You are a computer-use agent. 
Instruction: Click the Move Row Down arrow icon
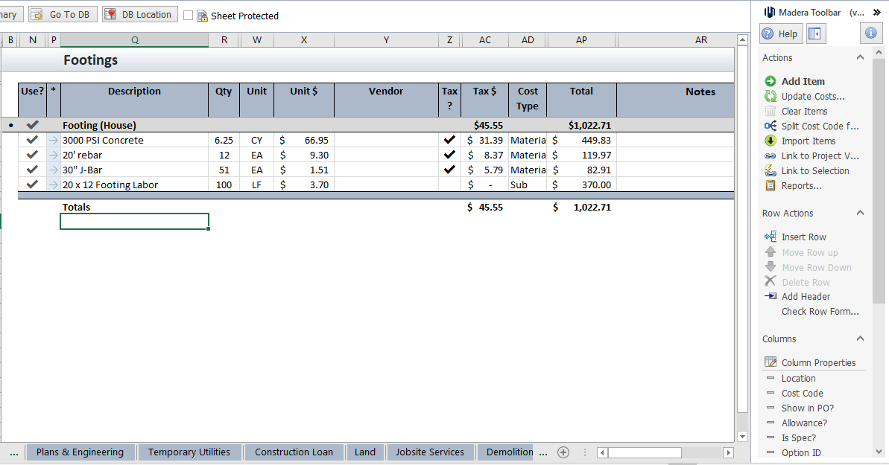770,267
